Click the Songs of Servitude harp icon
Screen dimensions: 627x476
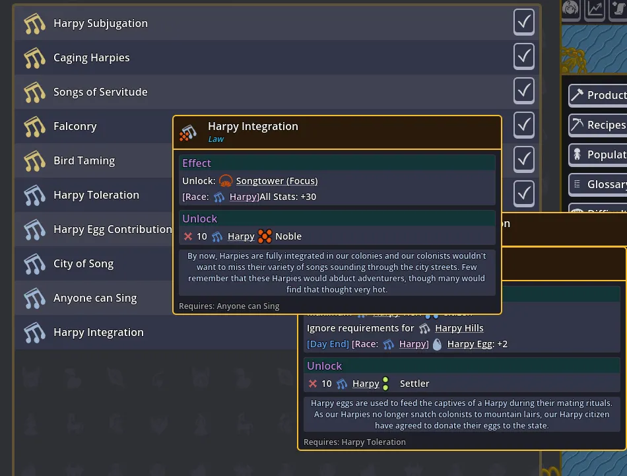(34, 92)
